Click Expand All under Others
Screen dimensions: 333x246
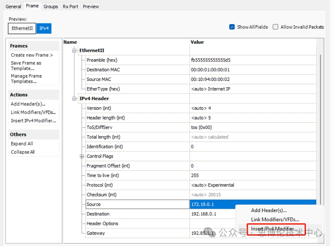click(22, 144)
